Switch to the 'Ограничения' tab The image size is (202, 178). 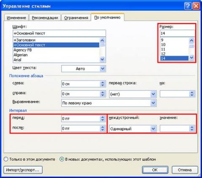tap(76, 18)
